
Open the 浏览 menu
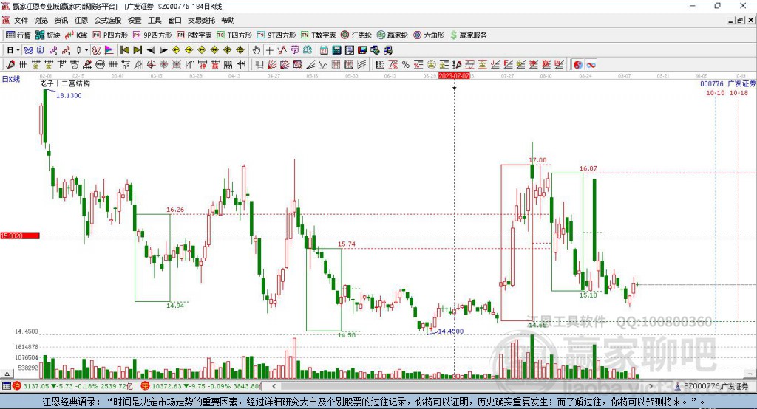41,20
